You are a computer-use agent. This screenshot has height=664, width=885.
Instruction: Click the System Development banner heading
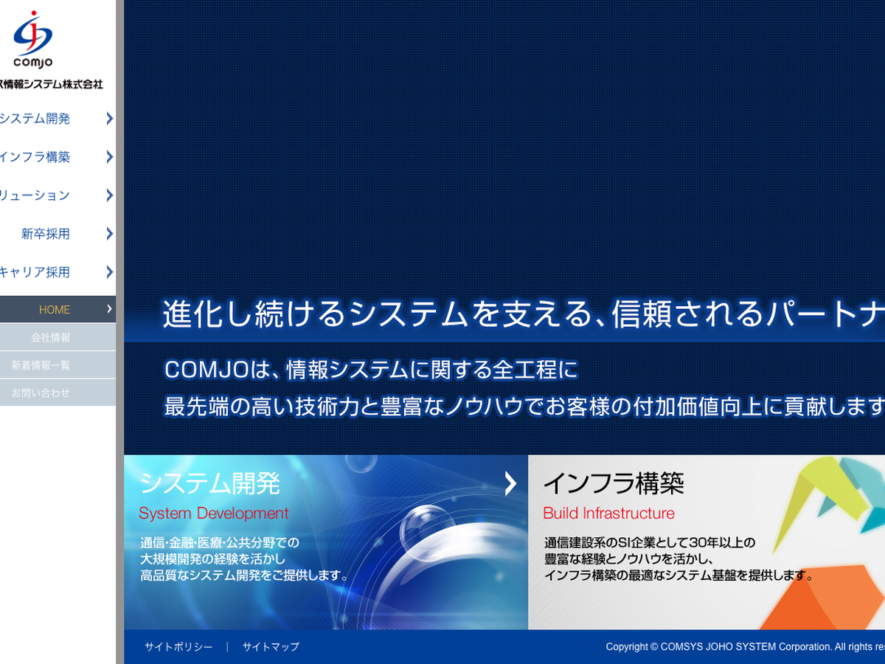pos(214,513)
